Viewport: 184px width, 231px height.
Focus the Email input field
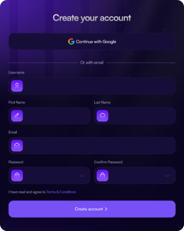[92, 146]
